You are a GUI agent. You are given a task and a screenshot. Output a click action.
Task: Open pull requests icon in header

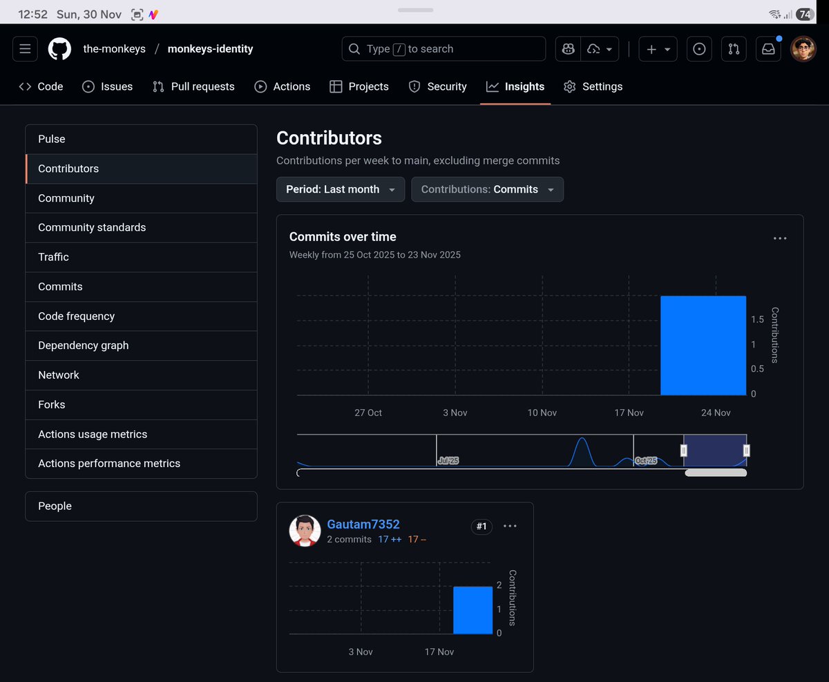click(734, 49)
